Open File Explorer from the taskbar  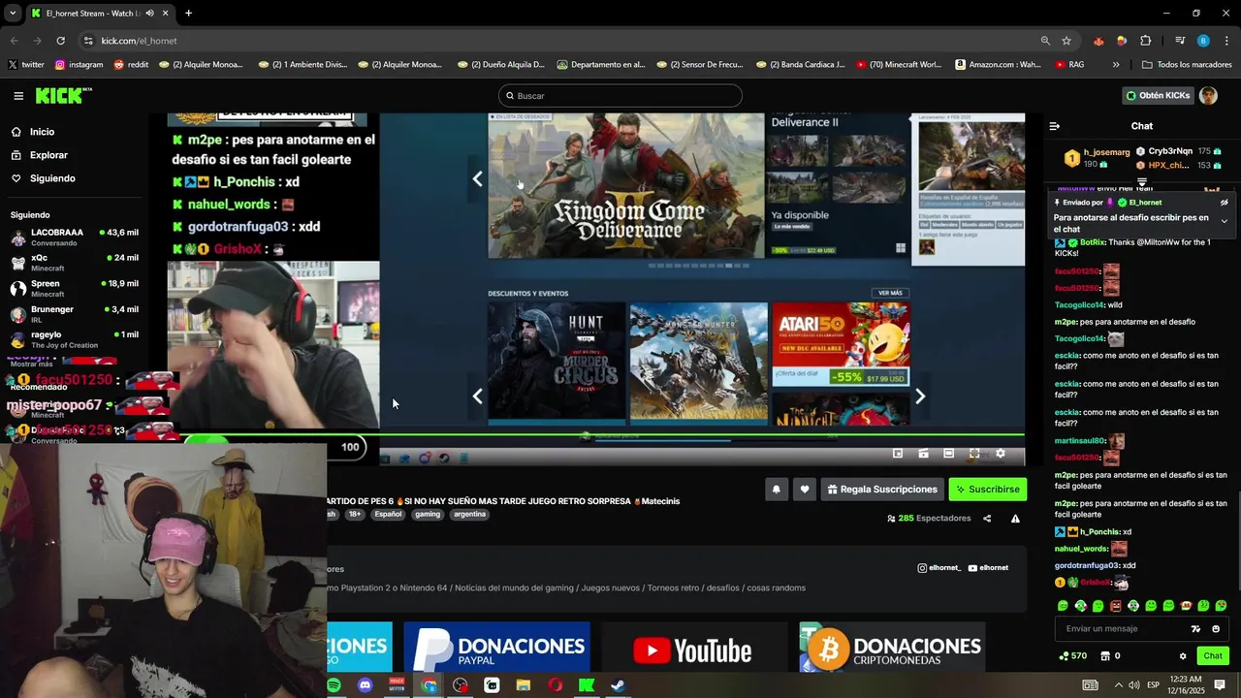point(524,685)
